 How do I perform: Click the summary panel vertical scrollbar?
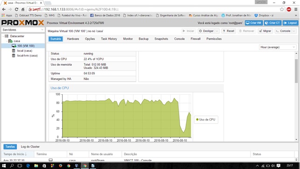(296, 71)
